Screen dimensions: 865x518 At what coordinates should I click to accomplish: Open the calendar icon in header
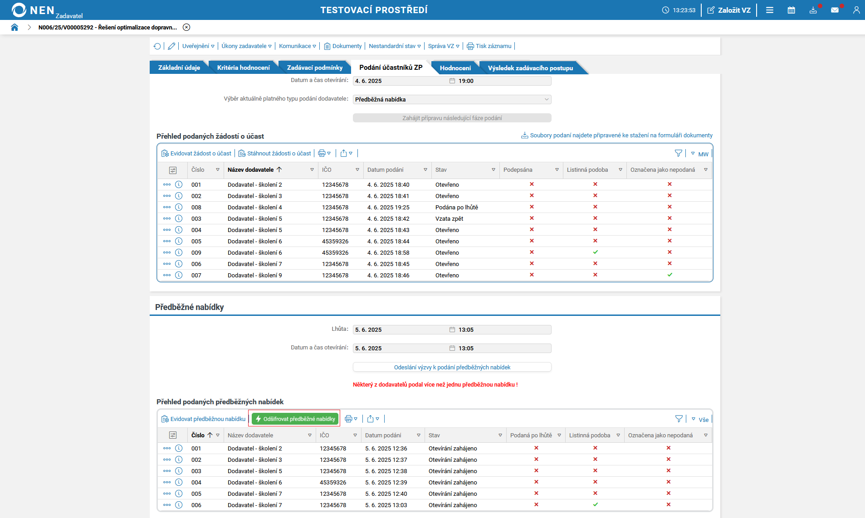[x=791, y=10]
